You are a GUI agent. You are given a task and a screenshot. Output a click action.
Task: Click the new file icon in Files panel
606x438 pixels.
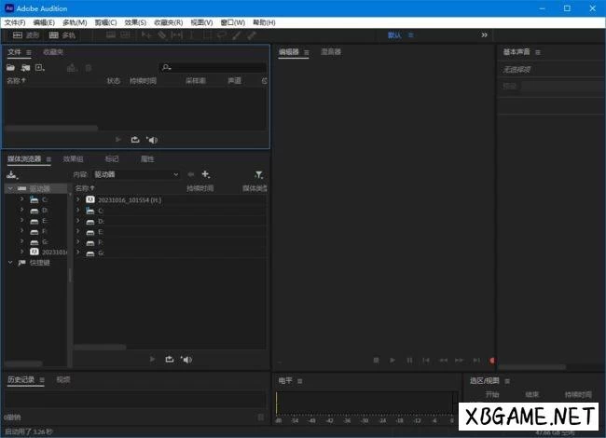point(41,68)
